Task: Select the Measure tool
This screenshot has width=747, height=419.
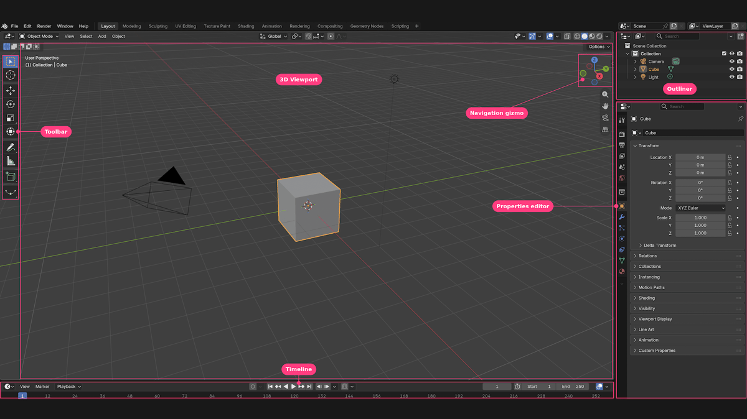Action: 11,161
